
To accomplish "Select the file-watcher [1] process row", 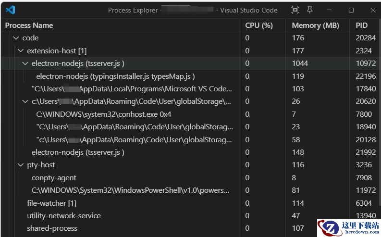I will [x=51, y=203].
